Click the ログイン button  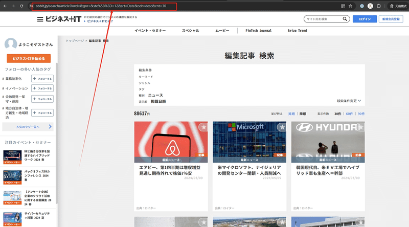coord(365,19)
